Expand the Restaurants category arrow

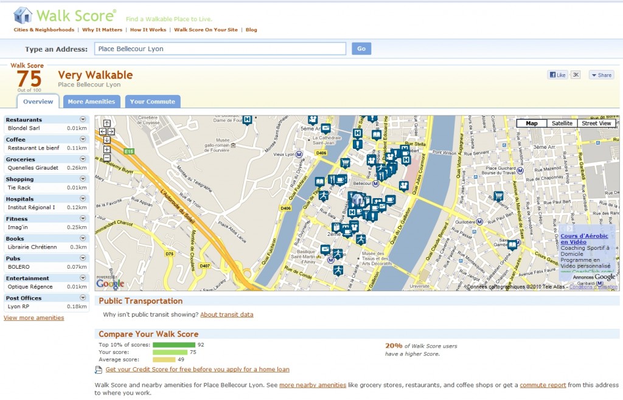[x=83, y=120]
